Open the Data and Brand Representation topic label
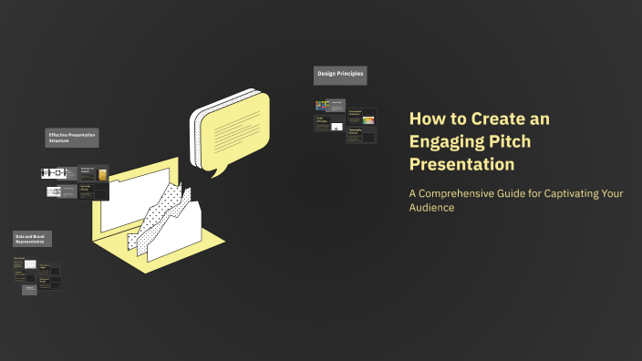The height and width of the screenshot is (361, 642). point(32,239)
